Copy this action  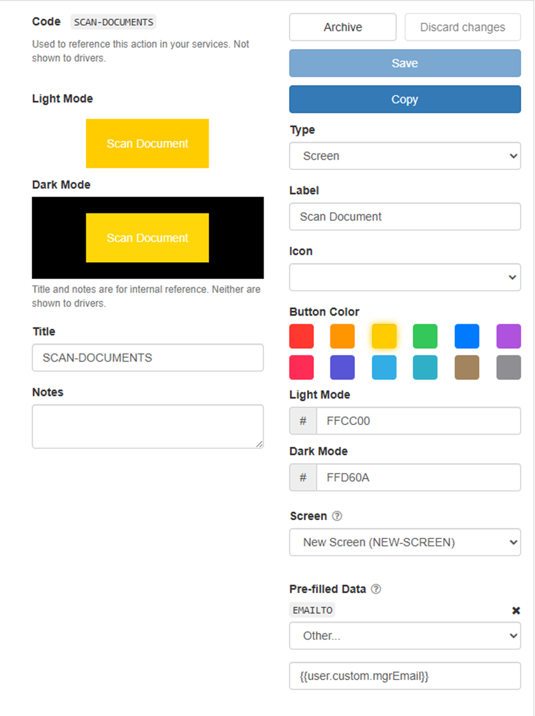(x=405, y=99)
